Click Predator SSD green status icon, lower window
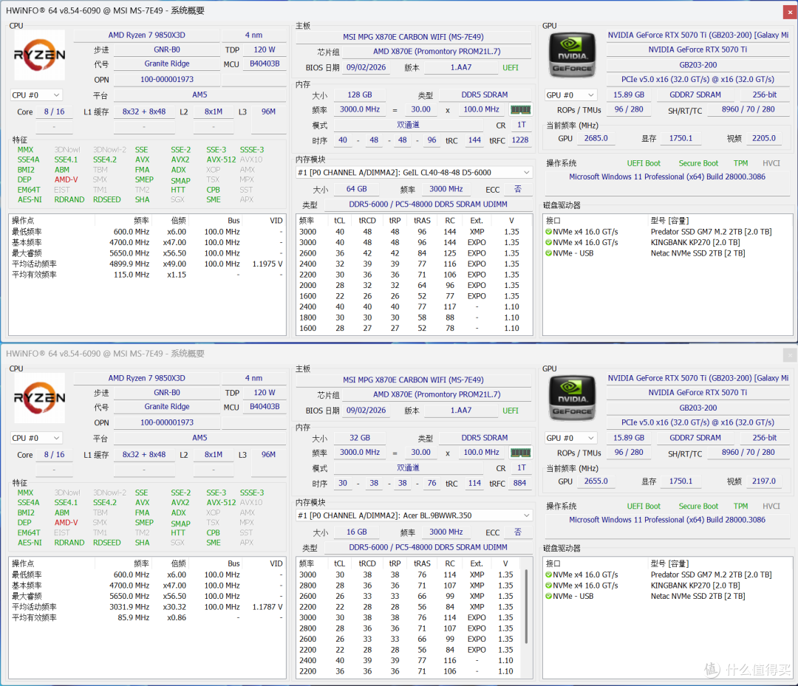 click(x=548, y=574)
